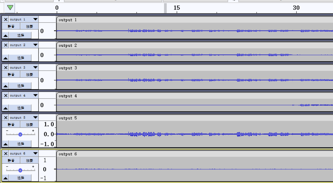Screen dimensions: 333x183
Task: Collapse the output 5 track with up-arrow
Action: (6, 144)
